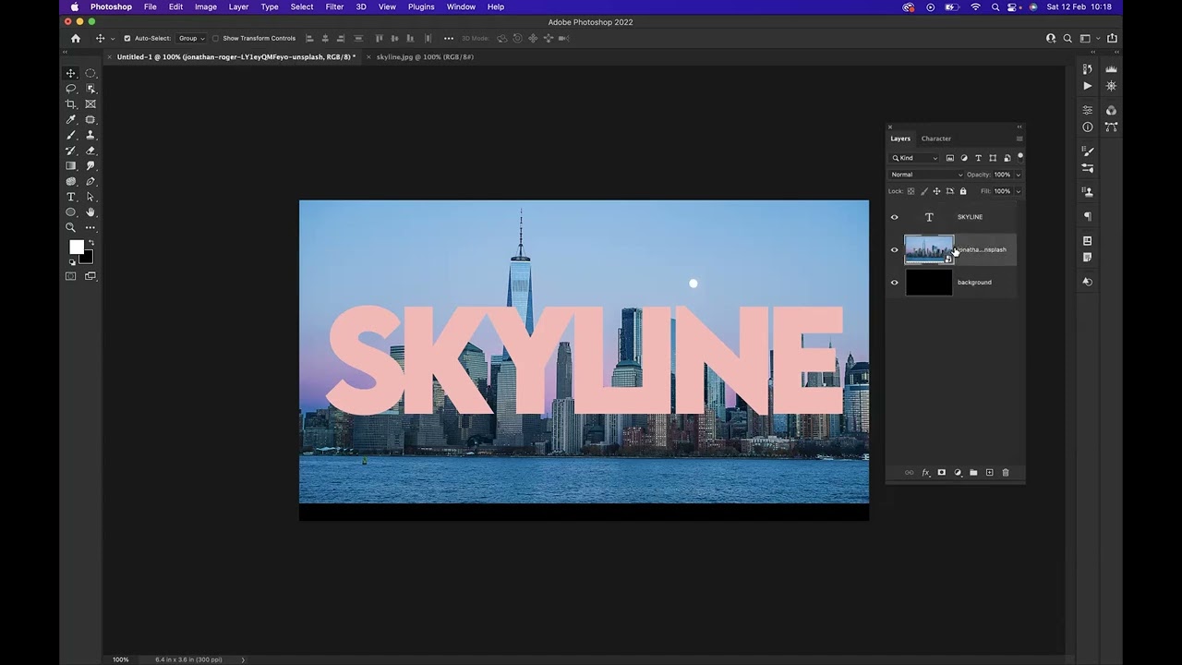The image size is (1182, 665).
Task: Select the Path Selection arrow tool
Action: click(x=90, y=197)
